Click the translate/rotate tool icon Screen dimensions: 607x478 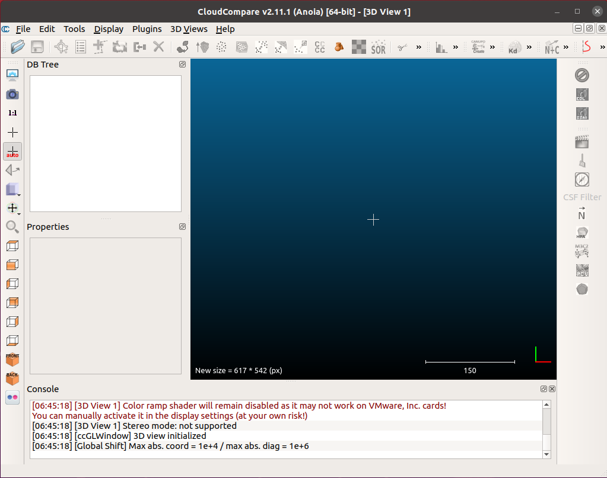point(100,47)
